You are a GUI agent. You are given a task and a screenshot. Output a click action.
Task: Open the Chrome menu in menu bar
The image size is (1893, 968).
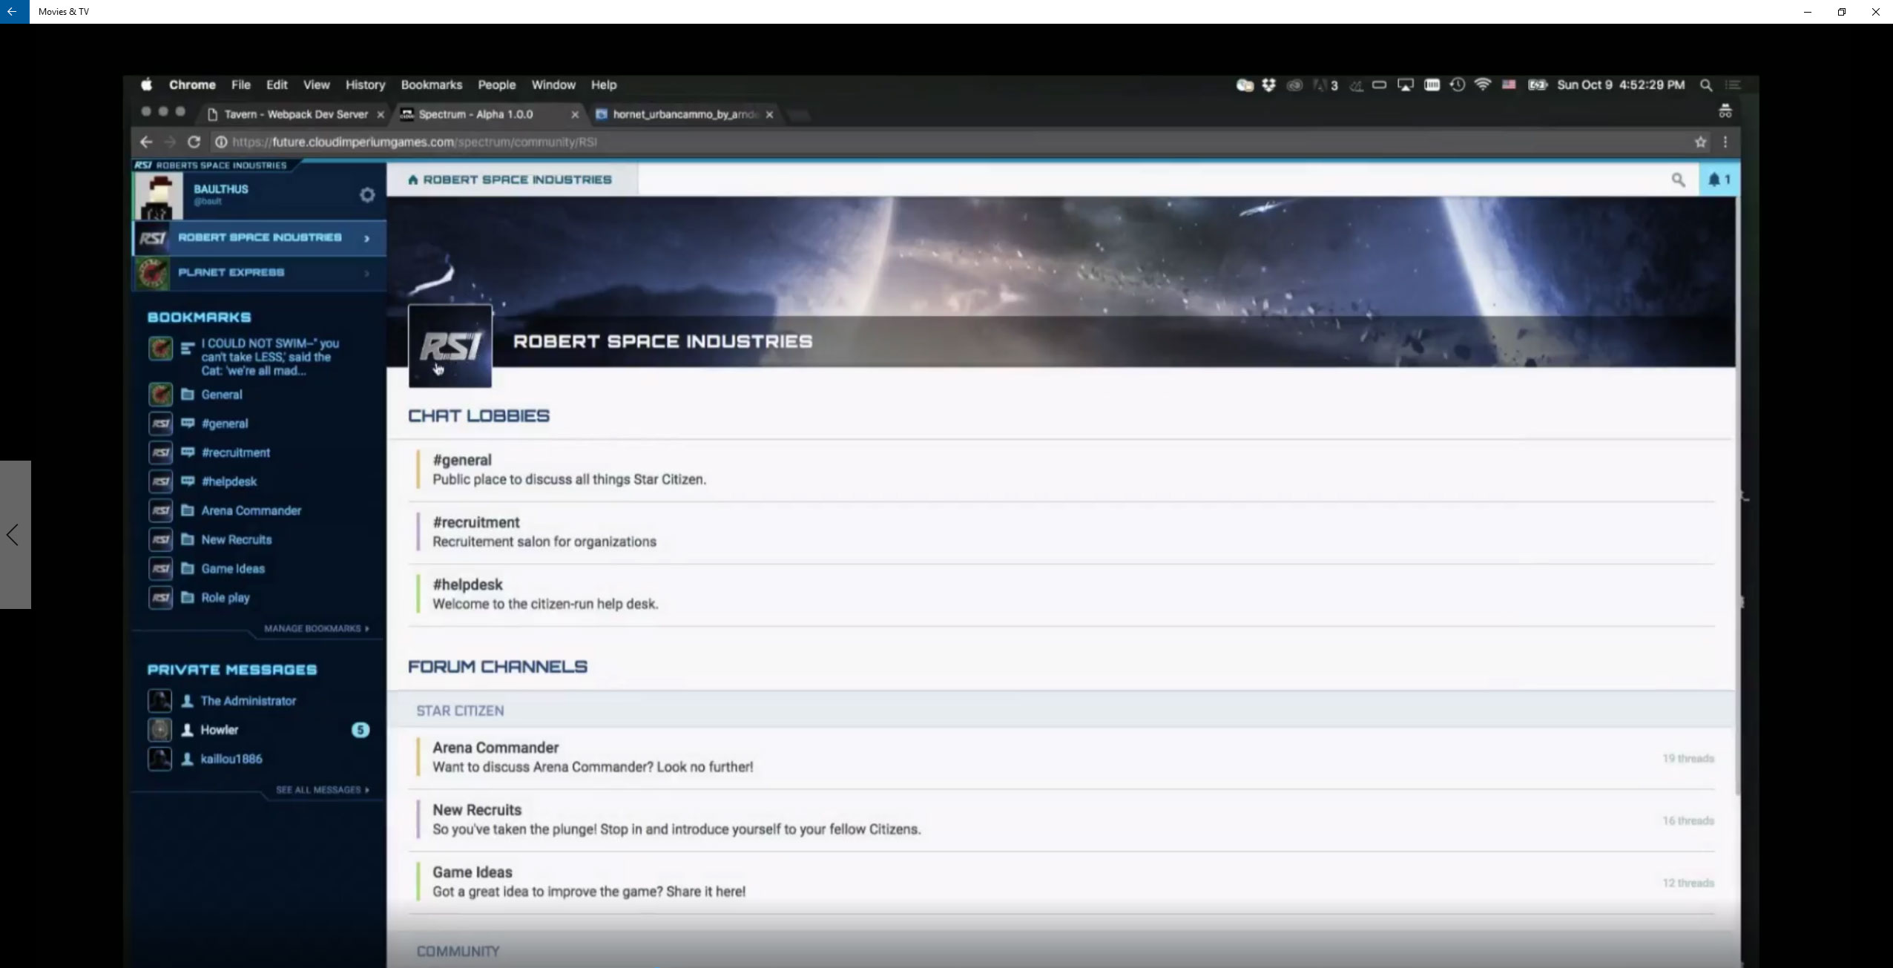(x=192, y=85)
